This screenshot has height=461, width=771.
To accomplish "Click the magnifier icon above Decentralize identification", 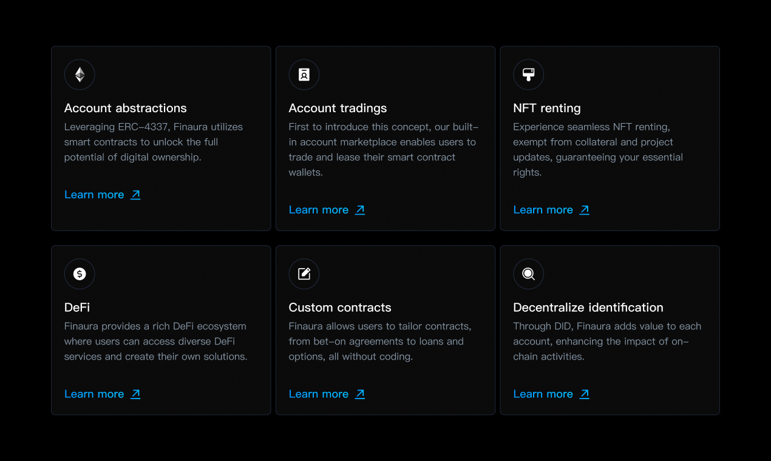I will [528, 274].
